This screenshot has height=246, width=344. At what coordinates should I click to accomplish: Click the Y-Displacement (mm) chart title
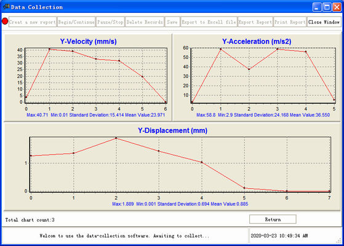(172, 130)
